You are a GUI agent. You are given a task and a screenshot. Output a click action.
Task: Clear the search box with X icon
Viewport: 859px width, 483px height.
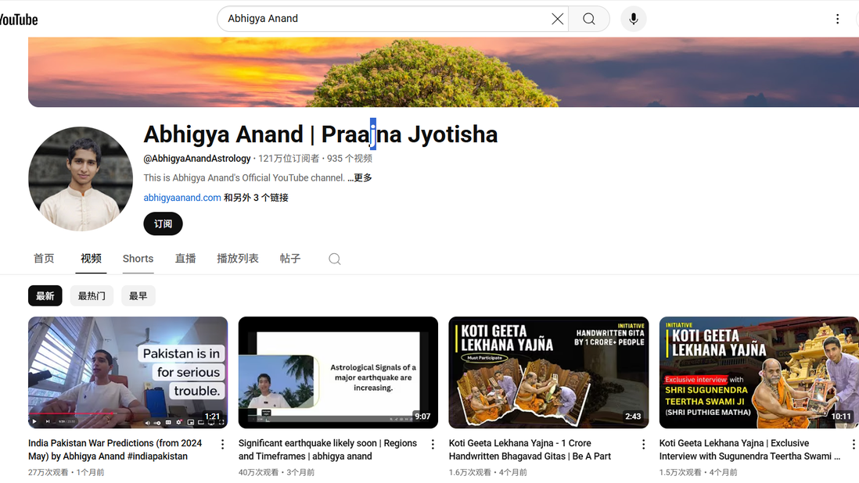point(557,19)
